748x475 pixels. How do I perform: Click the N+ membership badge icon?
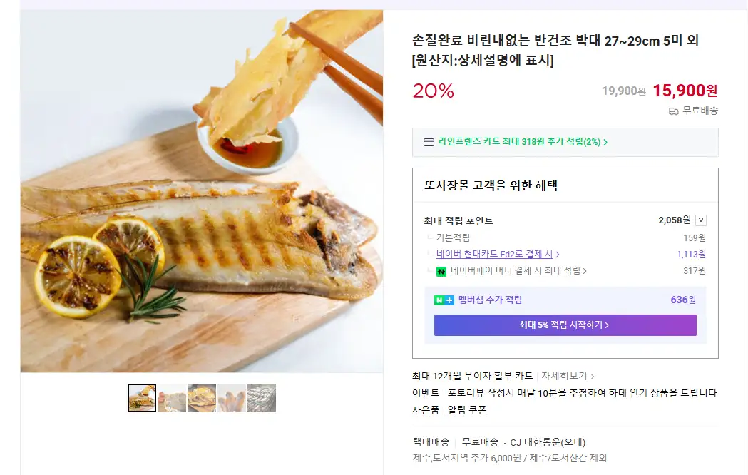click(x=444, y=300)
